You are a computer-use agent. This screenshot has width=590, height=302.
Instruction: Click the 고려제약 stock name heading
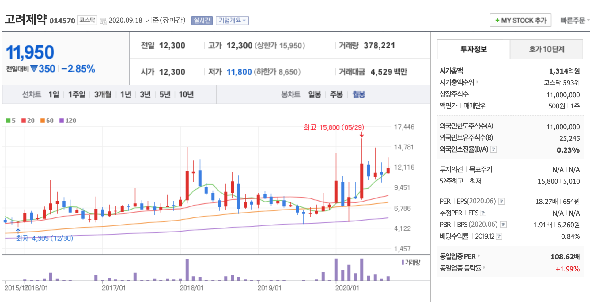point(26,19)
